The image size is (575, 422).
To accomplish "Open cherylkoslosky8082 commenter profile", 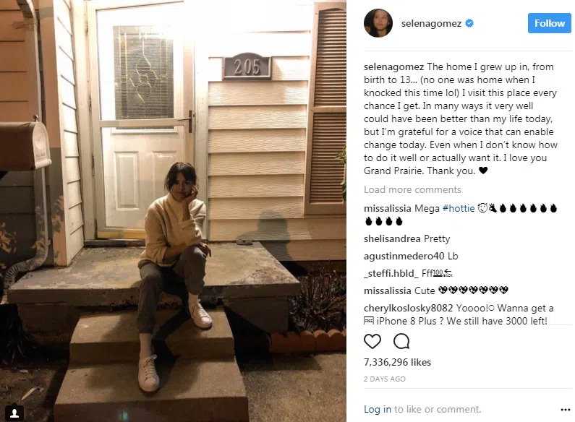I will [x=408, y=308].
